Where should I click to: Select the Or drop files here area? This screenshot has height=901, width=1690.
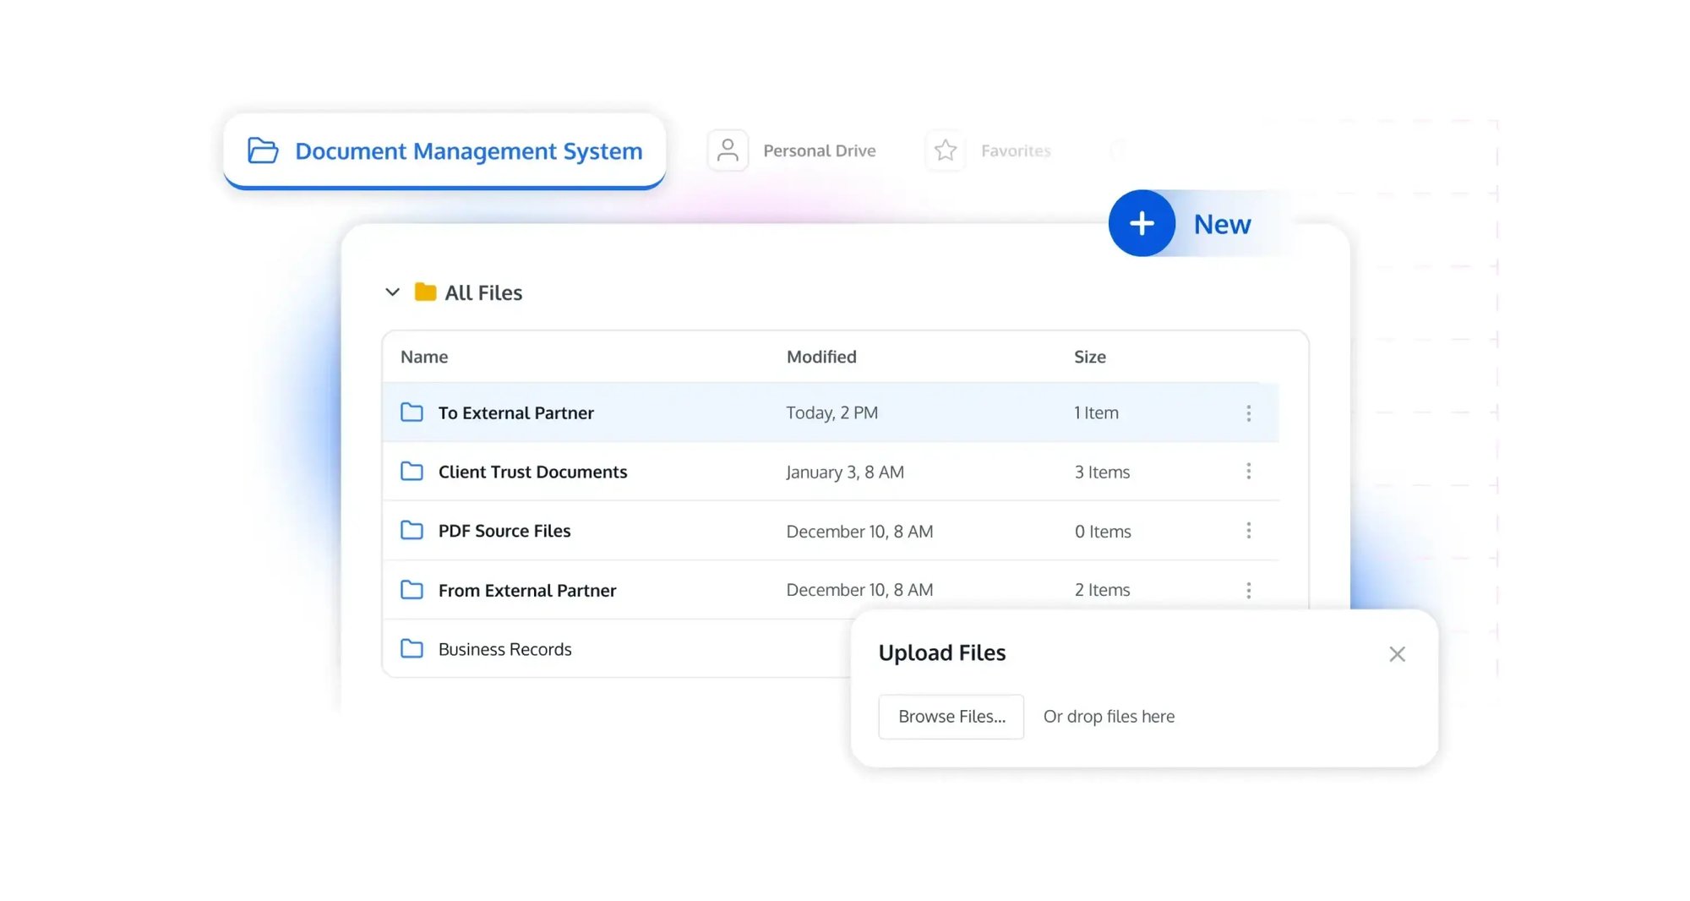1109,717
